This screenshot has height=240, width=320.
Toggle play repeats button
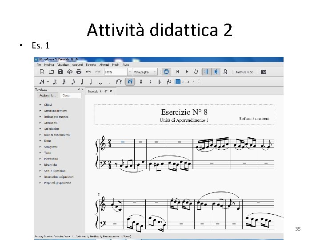(x=206, y=72)
